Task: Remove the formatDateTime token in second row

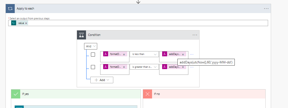Action: (x=124, y=67)
